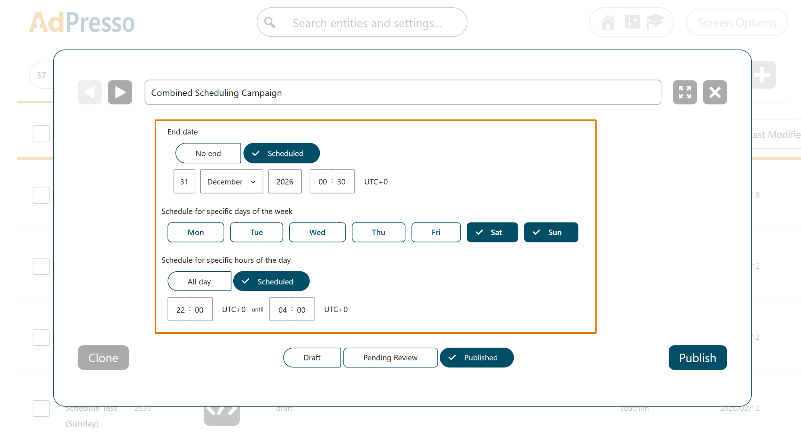This screenshot has height=433, width=801.
Task: Close the Combined Scheduling Campaign dialog
Action: [x=715, y=92]
